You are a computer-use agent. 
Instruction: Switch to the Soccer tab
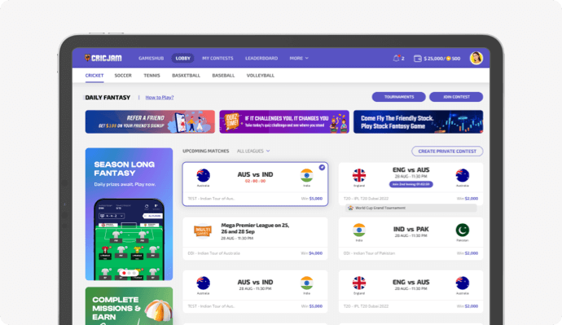coord(123,76)
